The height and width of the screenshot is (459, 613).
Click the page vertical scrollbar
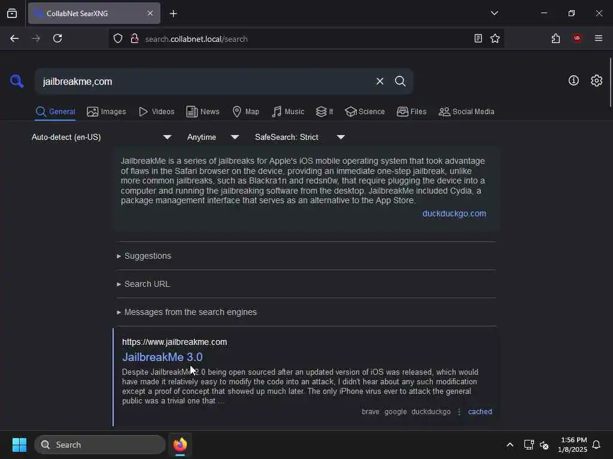pyautogui.click(x=610, y=82)
